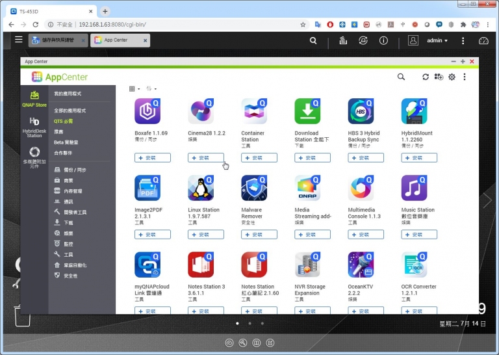Open the QTS vertical dots menu
The width and height of the screenshot is (499, 355).
[x=463, y=40]
